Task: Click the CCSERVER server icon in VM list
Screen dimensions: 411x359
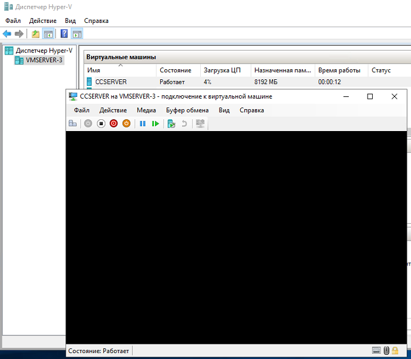Action: click(x=89, y=82)
